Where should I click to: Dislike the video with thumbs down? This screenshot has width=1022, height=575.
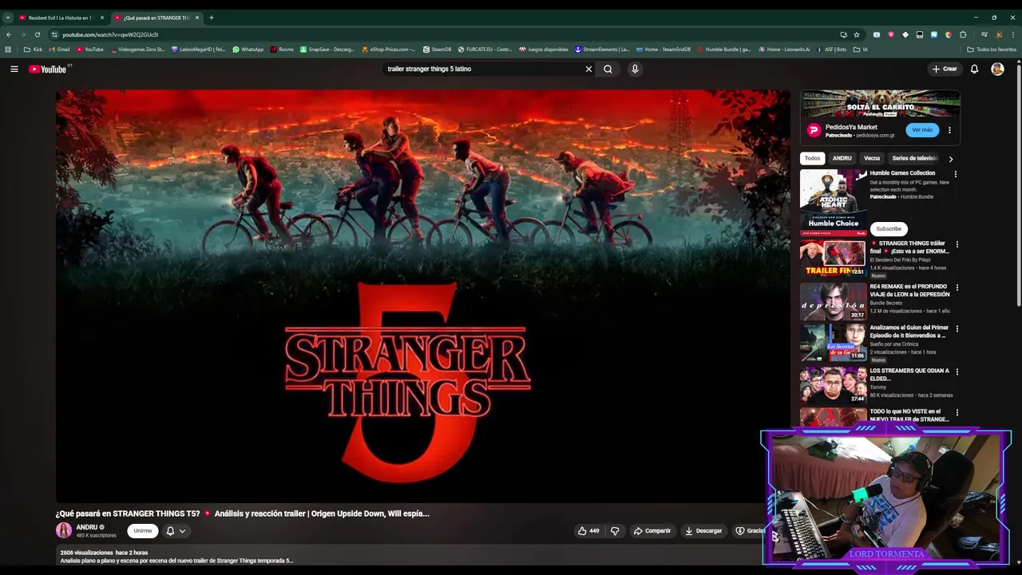point(615,530)
